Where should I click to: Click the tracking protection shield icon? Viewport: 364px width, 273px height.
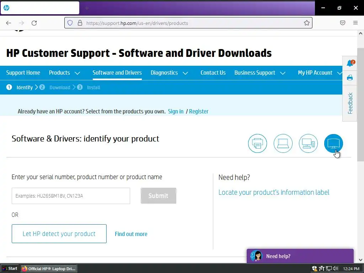click(x=70, y=23)
